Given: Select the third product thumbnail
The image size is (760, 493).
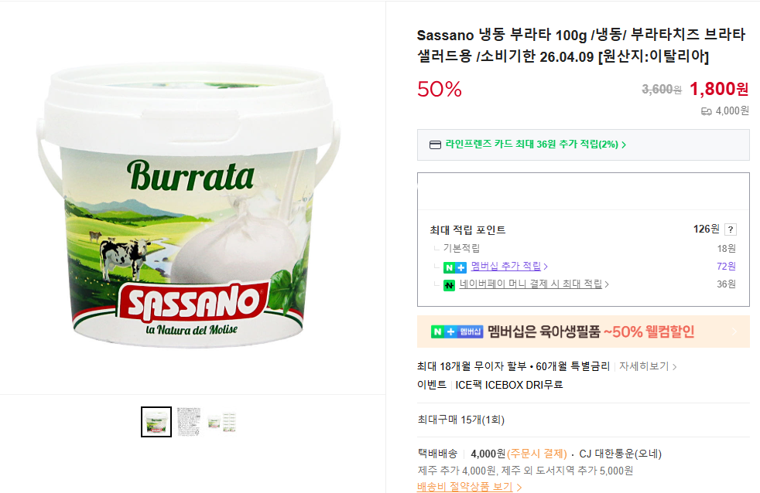Looking at the screenshot, I should pyautogui.click(x=221, y=422).
